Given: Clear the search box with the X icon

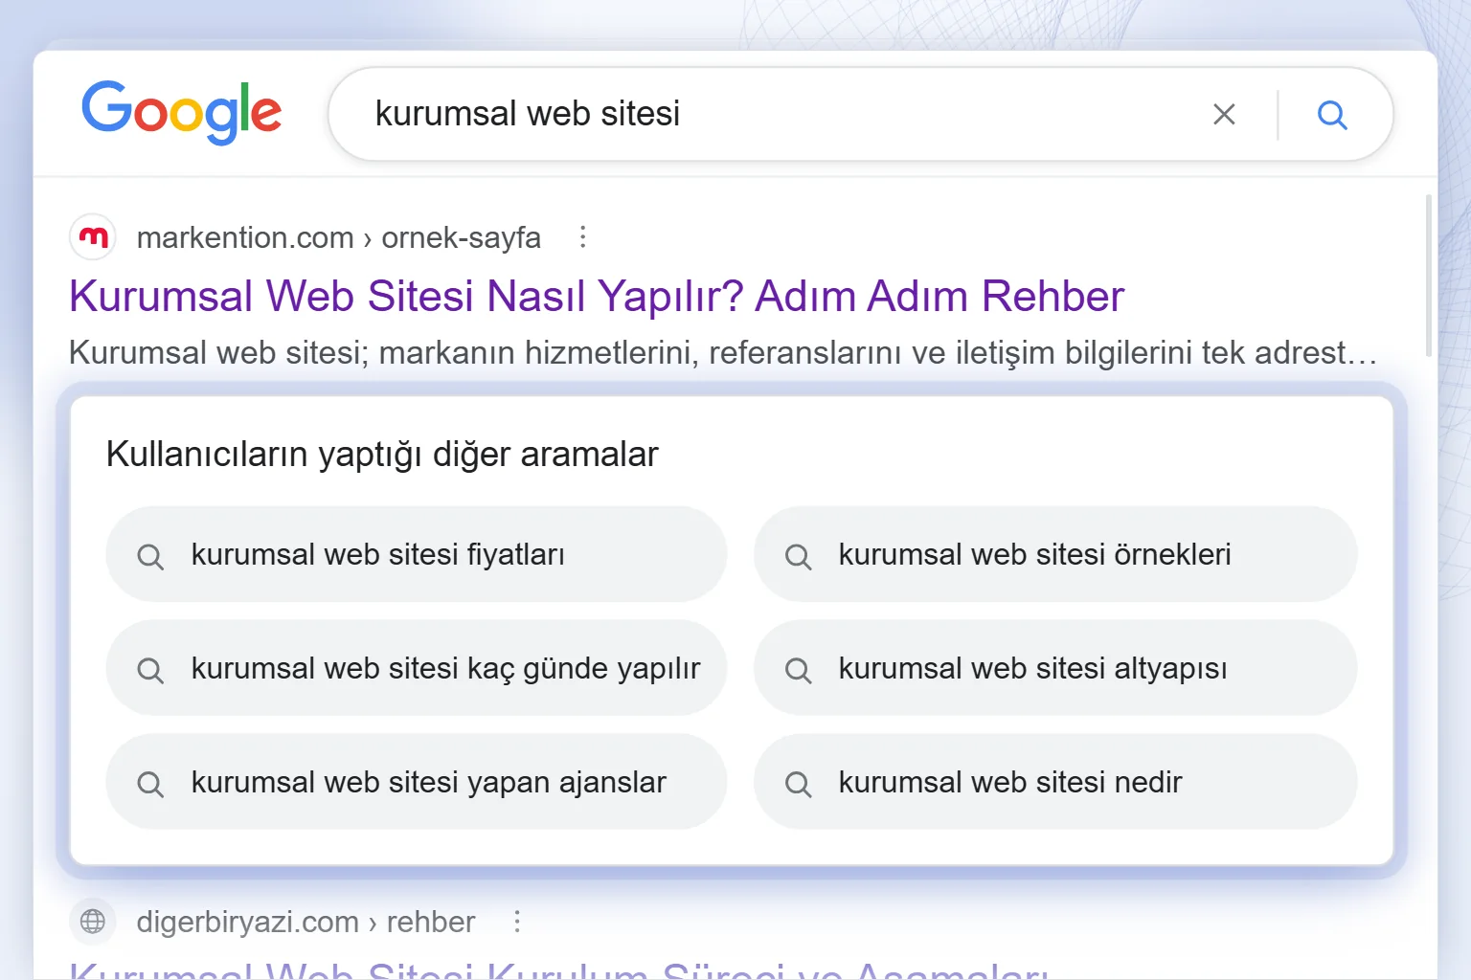Looking at the screenshot, I should coord(1224,115).
